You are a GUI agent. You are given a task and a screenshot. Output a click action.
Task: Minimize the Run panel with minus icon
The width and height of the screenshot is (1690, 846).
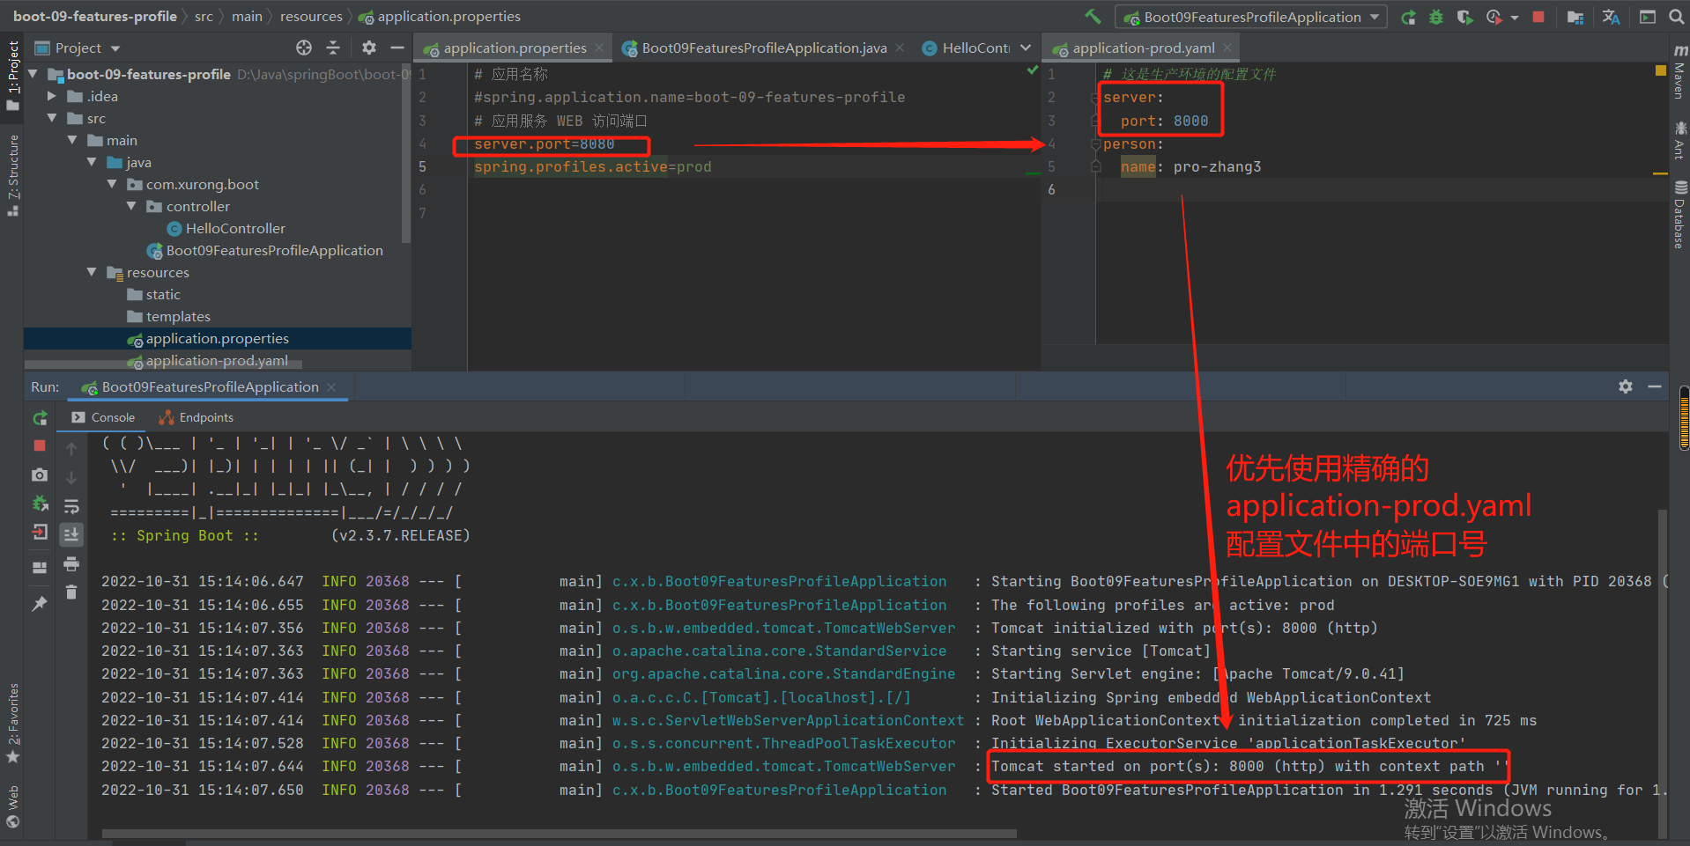point(1655,386)
